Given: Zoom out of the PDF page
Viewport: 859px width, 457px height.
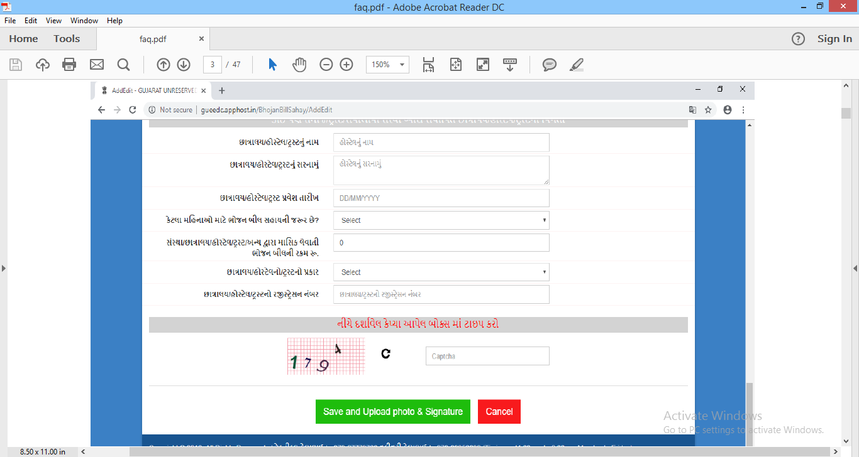Looking at the screenshot, I should (326, 64).
